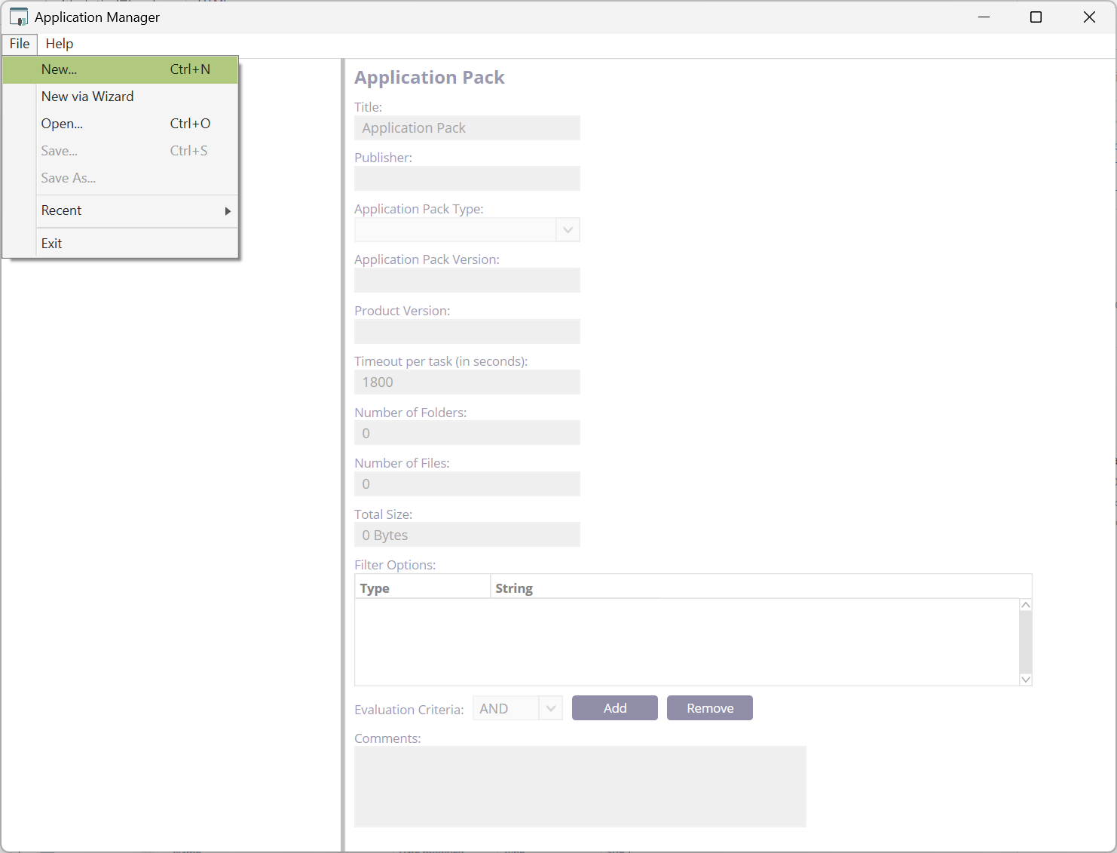Image resolution: width=1117 pixels, height=853 pixels.
Task: Expand the Evaluation Criteria AND dropdown
Action: pyautogui.click(x=550, y=708)
